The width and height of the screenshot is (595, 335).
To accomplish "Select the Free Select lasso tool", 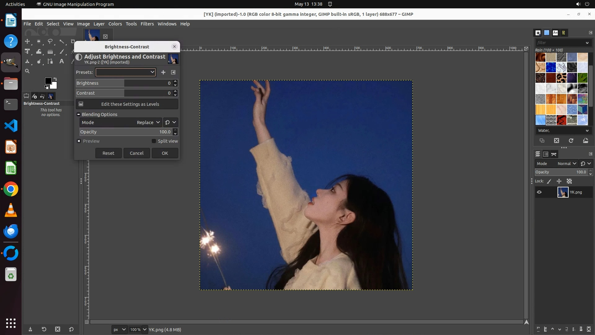I will click(50, 41).
